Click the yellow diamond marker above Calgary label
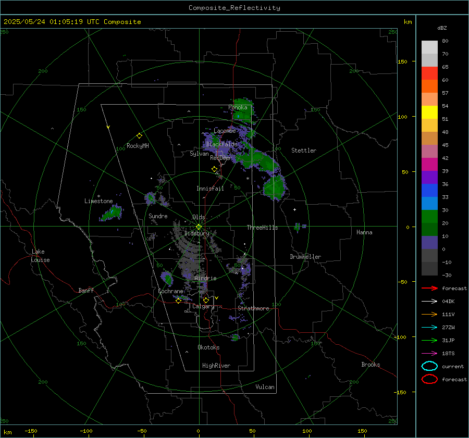This screenshot has height=438, width=469. point(206,300)
